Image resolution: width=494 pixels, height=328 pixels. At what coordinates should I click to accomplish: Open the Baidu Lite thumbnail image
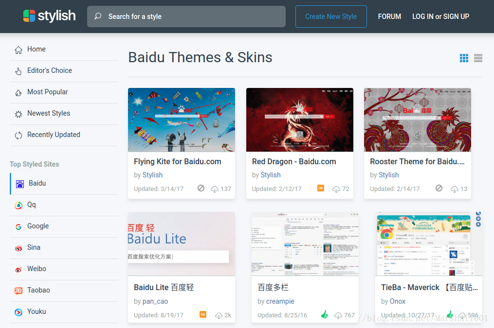click(x=182, y=244)
